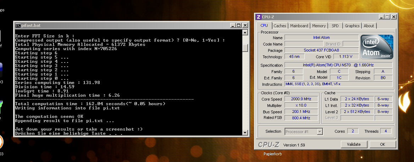Viewport: 414px width, 162px height.
Task: Open the SPD tab in CPU-Z
Action: click(335, 26)
